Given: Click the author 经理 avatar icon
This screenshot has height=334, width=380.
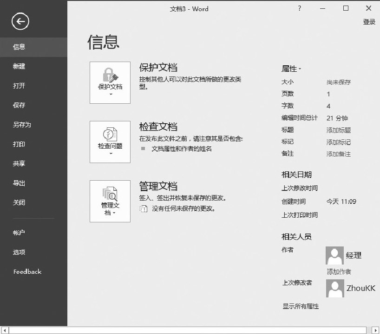Looking at the screenshot, I should 335,255.
